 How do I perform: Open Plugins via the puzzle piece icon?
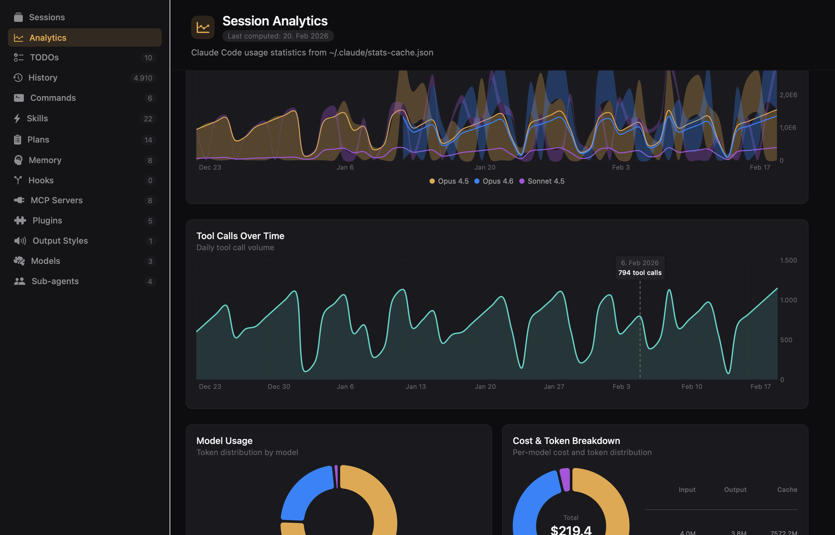click(20, 220)
